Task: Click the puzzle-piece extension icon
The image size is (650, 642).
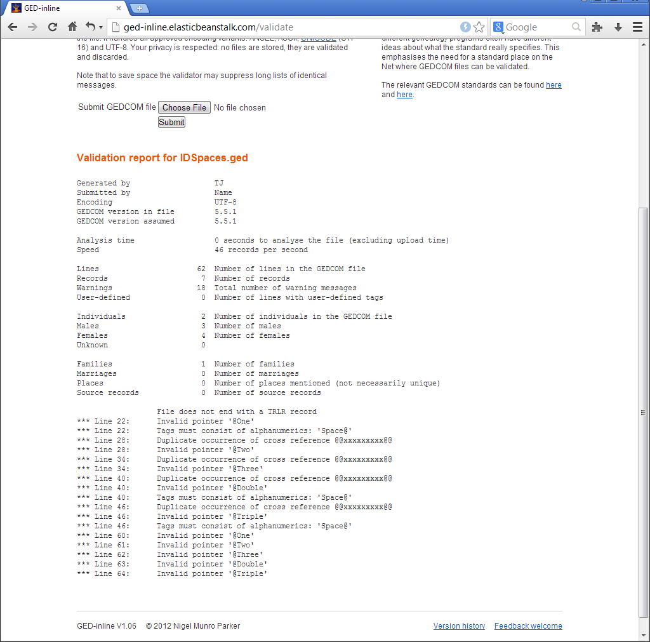Action: (597, 27)
